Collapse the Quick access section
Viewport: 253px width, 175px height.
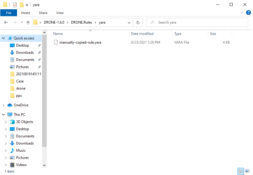[3, 38]
